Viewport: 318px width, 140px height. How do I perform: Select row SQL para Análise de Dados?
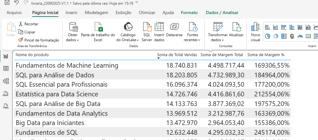pos(153,75)
